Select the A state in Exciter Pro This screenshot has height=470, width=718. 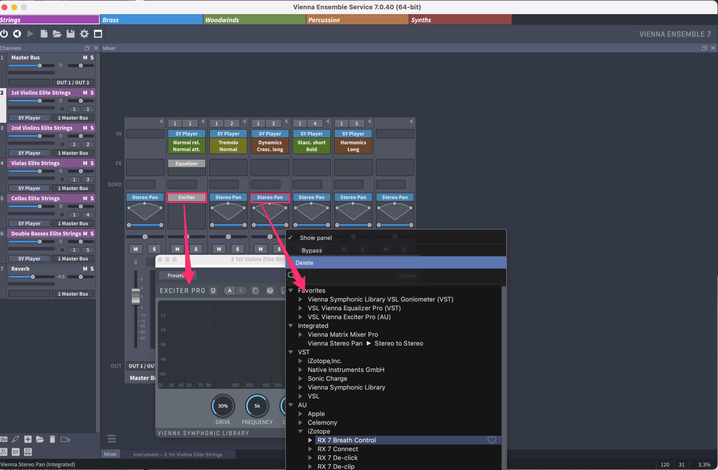click(230, 291)
